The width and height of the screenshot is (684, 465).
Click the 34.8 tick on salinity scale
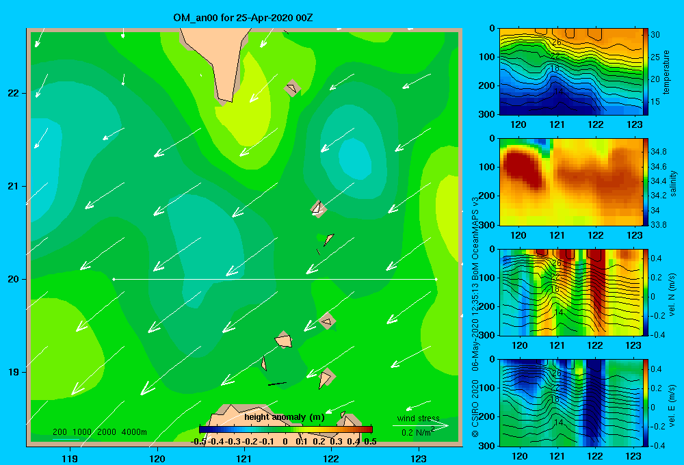pyautogui.click(x=659, y=152)
